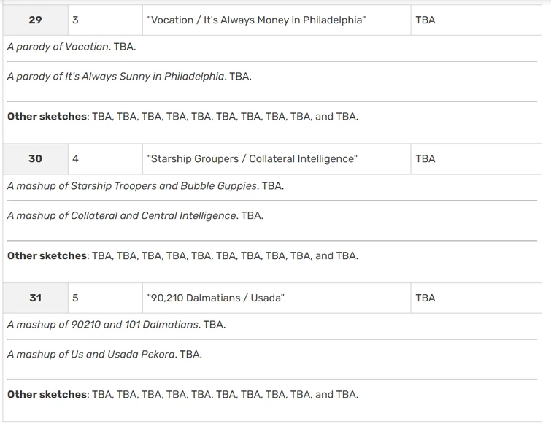551x424 pixels.
Task: Click the Collateral and Central Intelligence mashup text
Action: coord(135,216)
